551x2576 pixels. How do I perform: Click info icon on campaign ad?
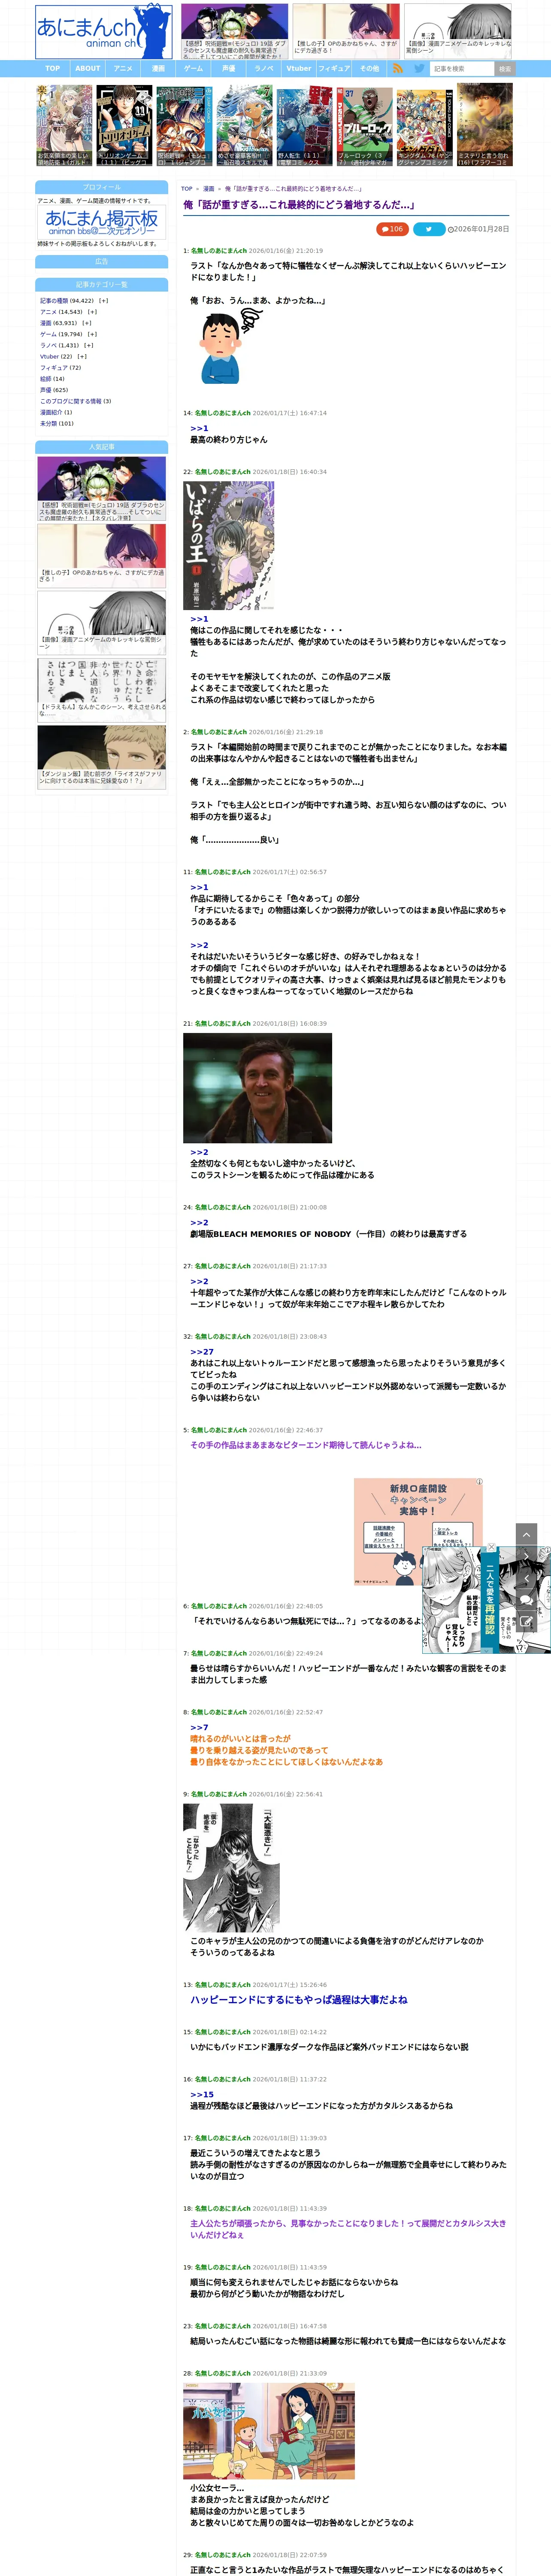pyautogui.click(x=478, y=1481)
